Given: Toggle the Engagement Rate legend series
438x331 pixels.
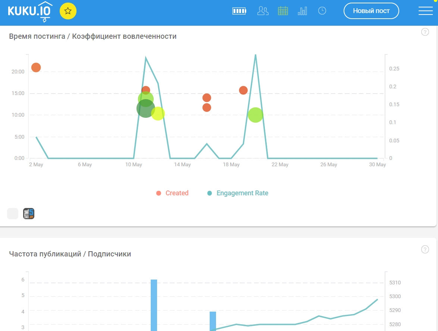Looking at the screenshot, I should 238,193.
